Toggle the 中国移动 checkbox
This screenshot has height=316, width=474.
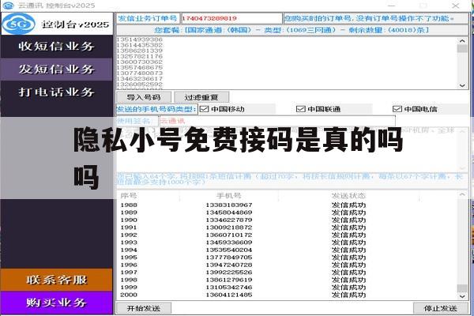click(205, 109)
